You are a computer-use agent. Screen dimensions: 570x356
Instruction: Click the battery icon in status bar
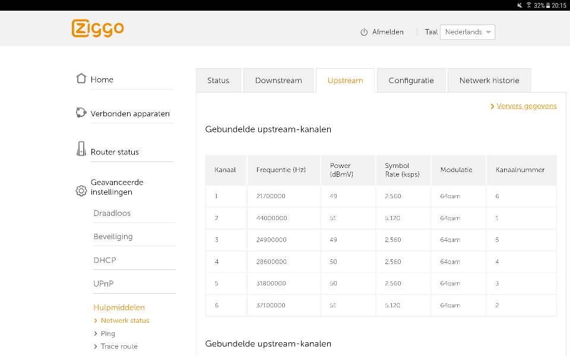[x=548, y=5]
